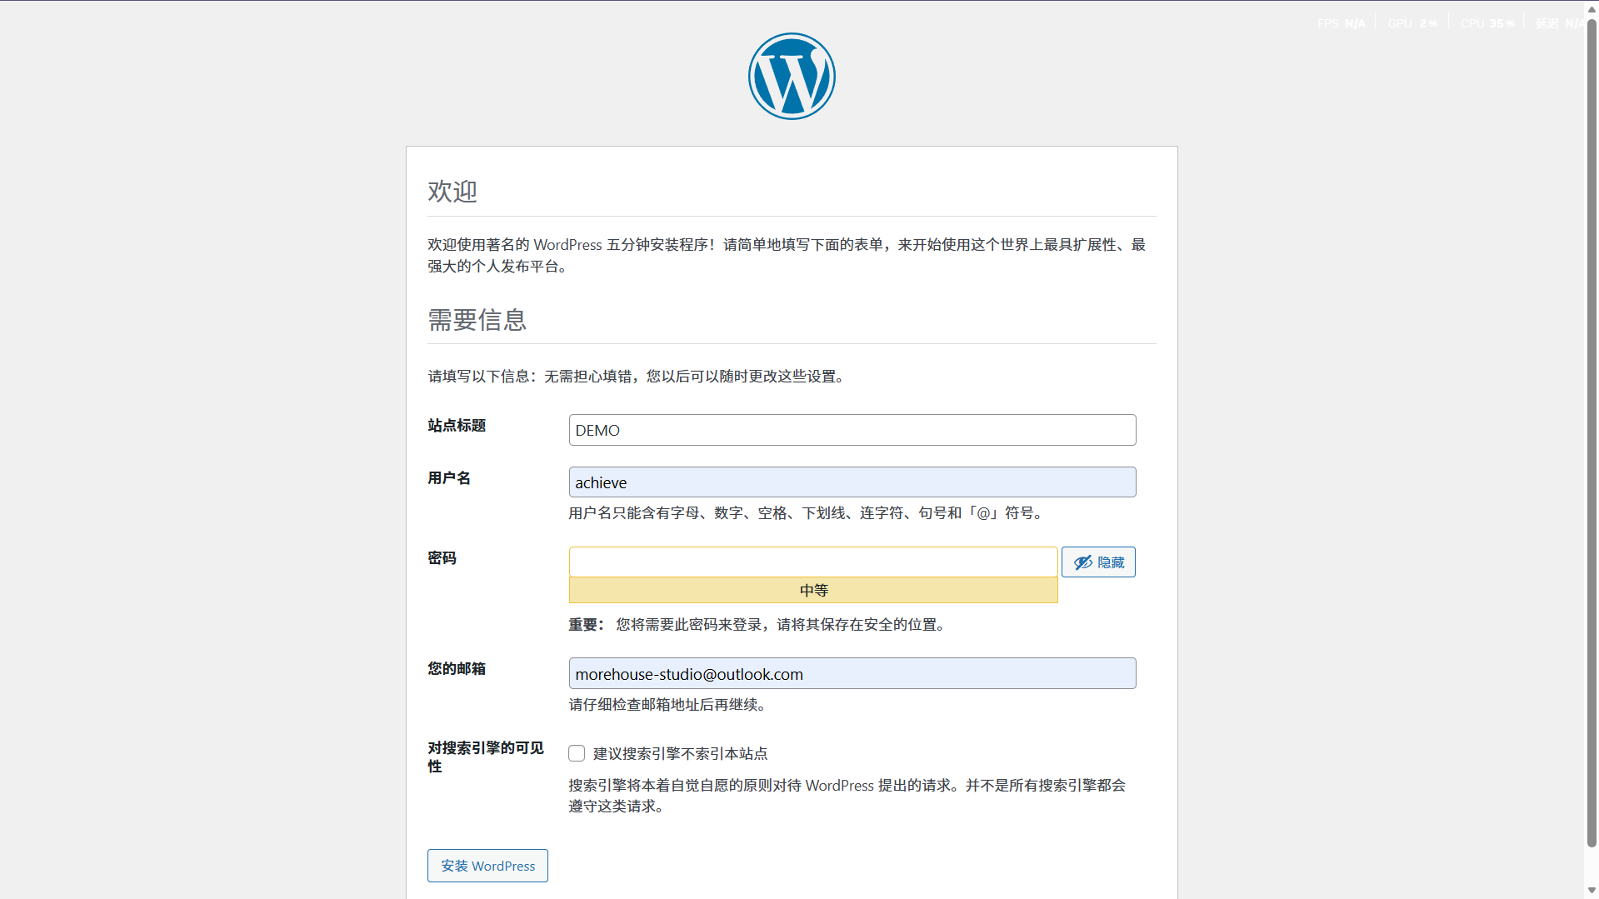Image resolution: width=1599 pixels, height=899 pixels.
Task: Click the CPU usage indicator
Action: [1487, 22]
